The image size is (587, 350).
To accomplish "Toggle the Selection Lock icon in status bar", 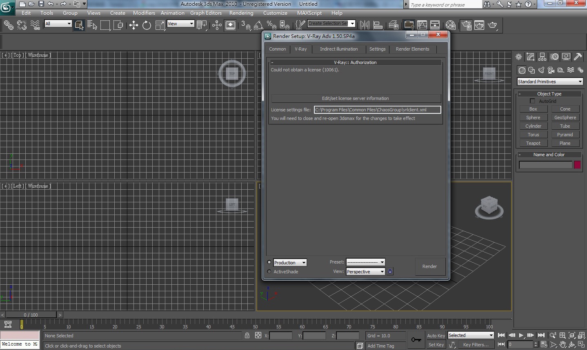I will coord(247,335).
